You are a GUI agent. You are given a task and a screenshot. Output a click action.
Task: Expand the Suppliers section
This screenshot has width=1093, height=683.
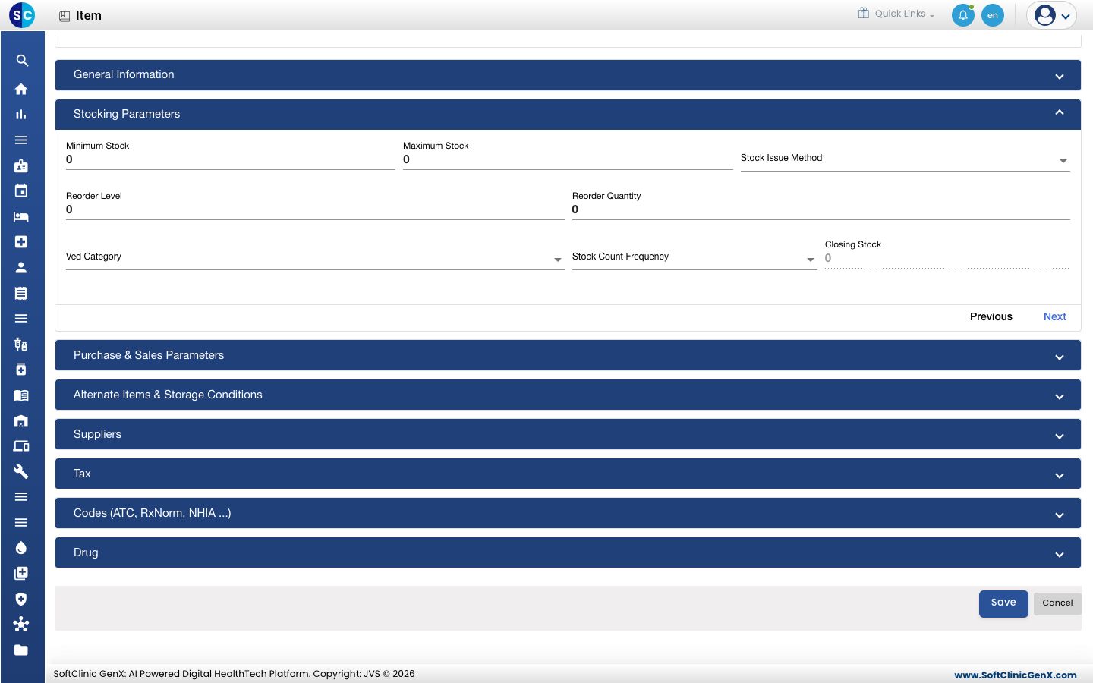[568, 434]
